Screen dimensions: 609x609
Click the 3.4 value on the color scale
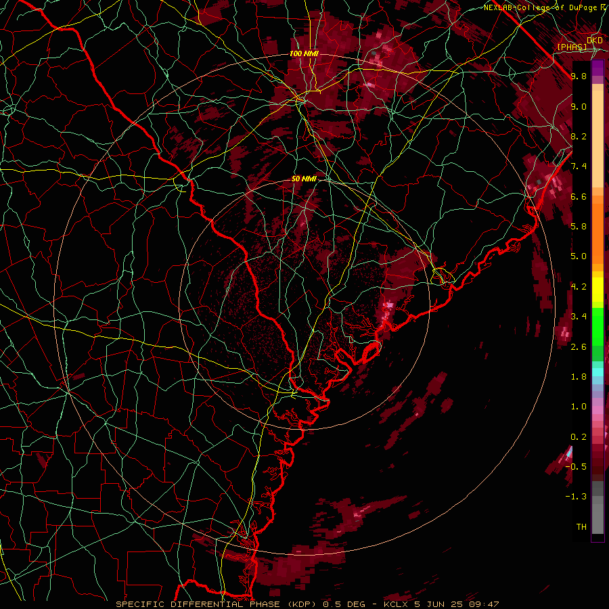pos(579,317)
